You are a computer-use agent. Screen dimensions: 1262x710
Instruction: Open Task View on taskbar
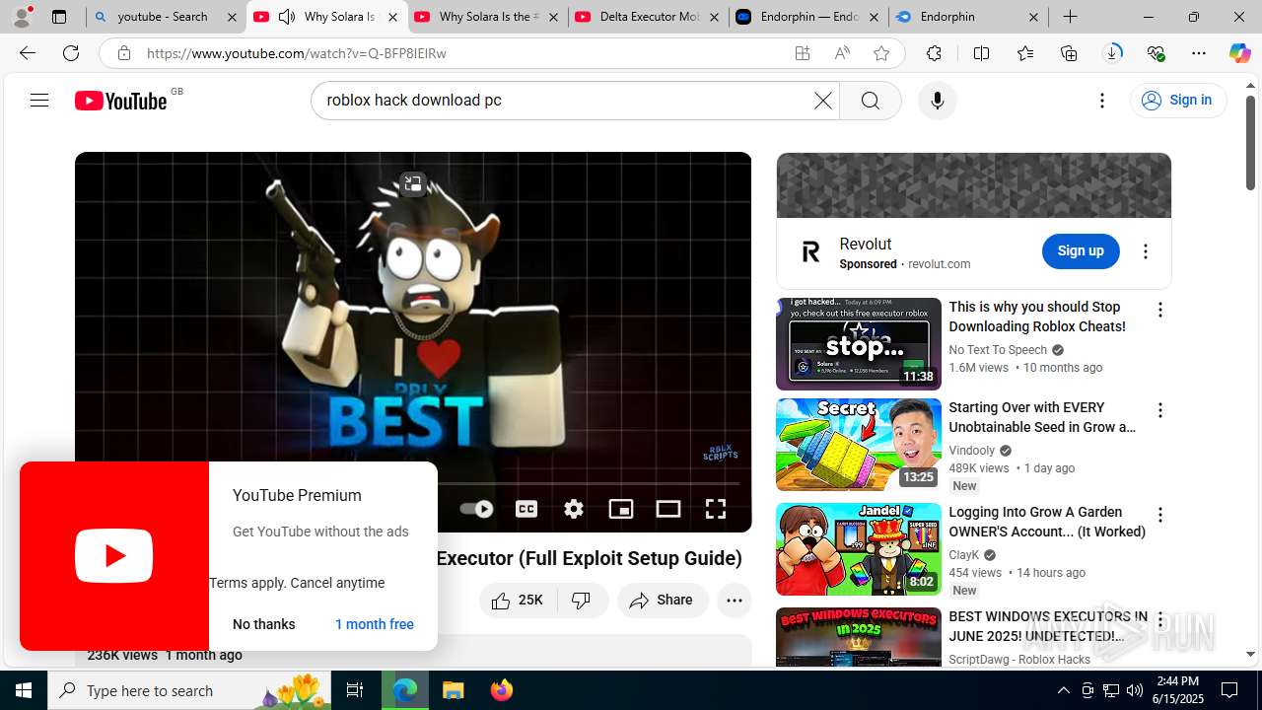355,690
